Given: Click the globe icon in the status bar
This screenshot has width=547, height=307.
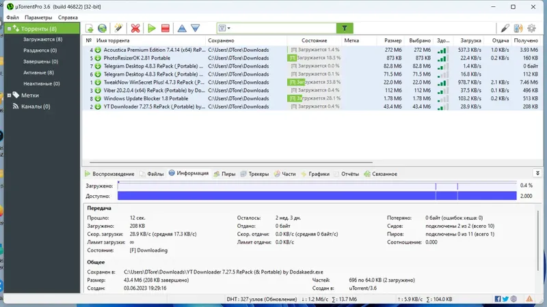Looking at the screenshot, I should tap(513, 299).
